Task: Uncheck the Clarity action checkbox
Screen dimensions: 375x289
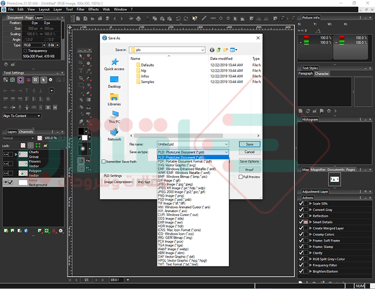Action: (301, 253)
